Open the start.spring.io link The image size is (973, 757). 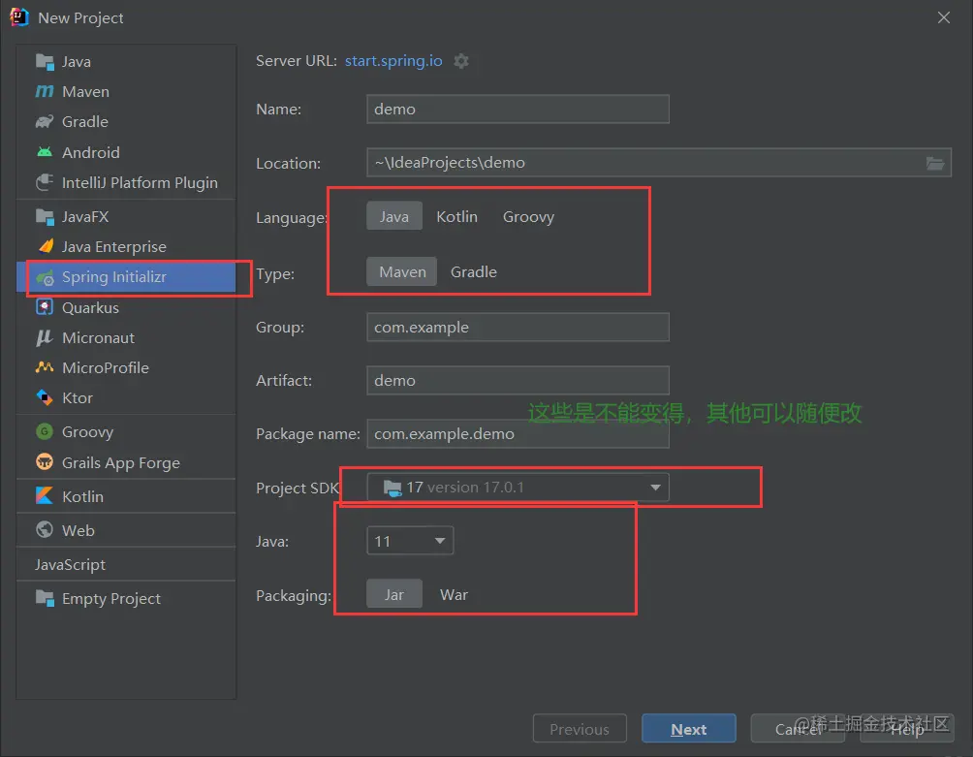[x=393, y=61]
